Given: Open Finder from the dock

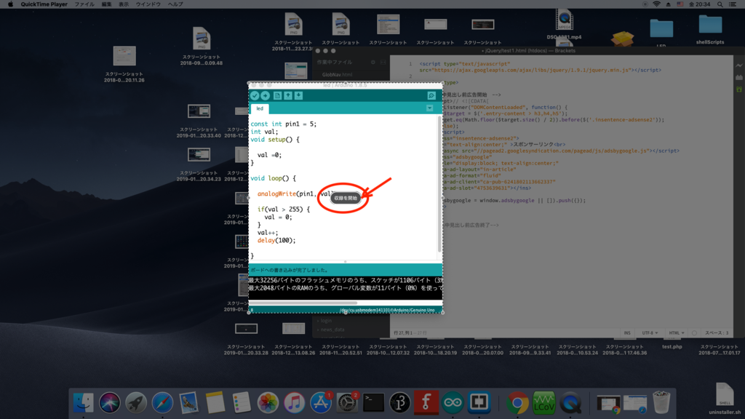Looking at the screenshot, I should (84, 403).
